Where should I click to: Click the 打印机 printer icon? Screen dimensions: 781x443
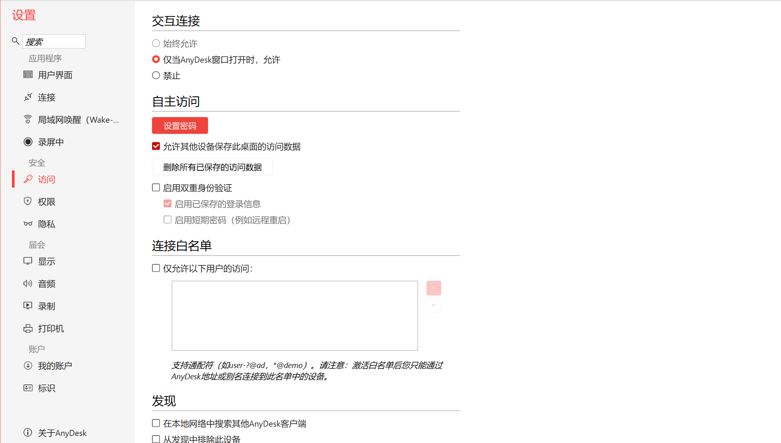pyautogui.click(x=28, y=328)
